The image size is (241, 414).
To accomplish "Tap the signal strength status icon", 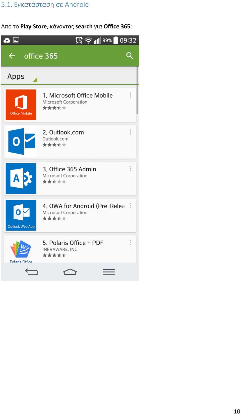I will (x=97, y=40).
